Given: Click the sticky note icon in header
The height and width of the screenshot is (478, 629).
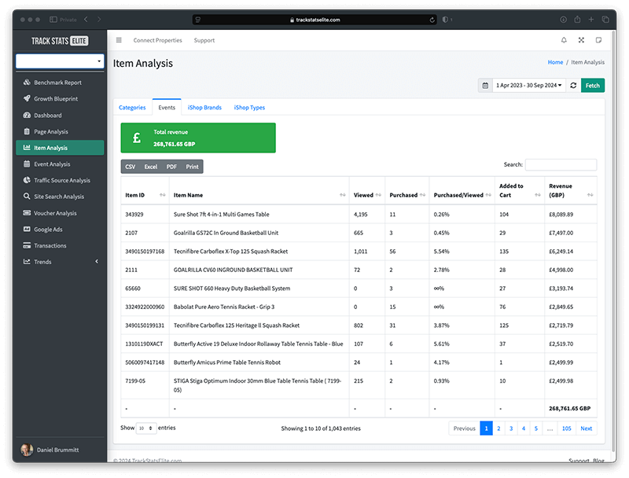Looking at the screenshot, I should point(598,40).
